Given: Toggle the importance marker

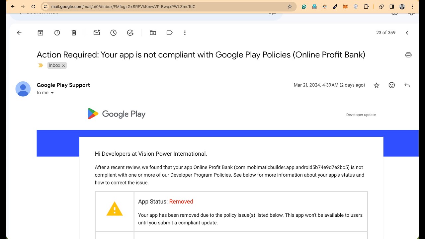Looking at the screenshot, I should pos(41,65).
